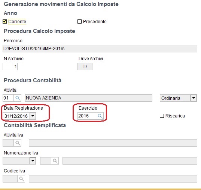Screen dimensions: 201x190
Task: Click the Codice Iva code field
Action: tap(10, 179)
